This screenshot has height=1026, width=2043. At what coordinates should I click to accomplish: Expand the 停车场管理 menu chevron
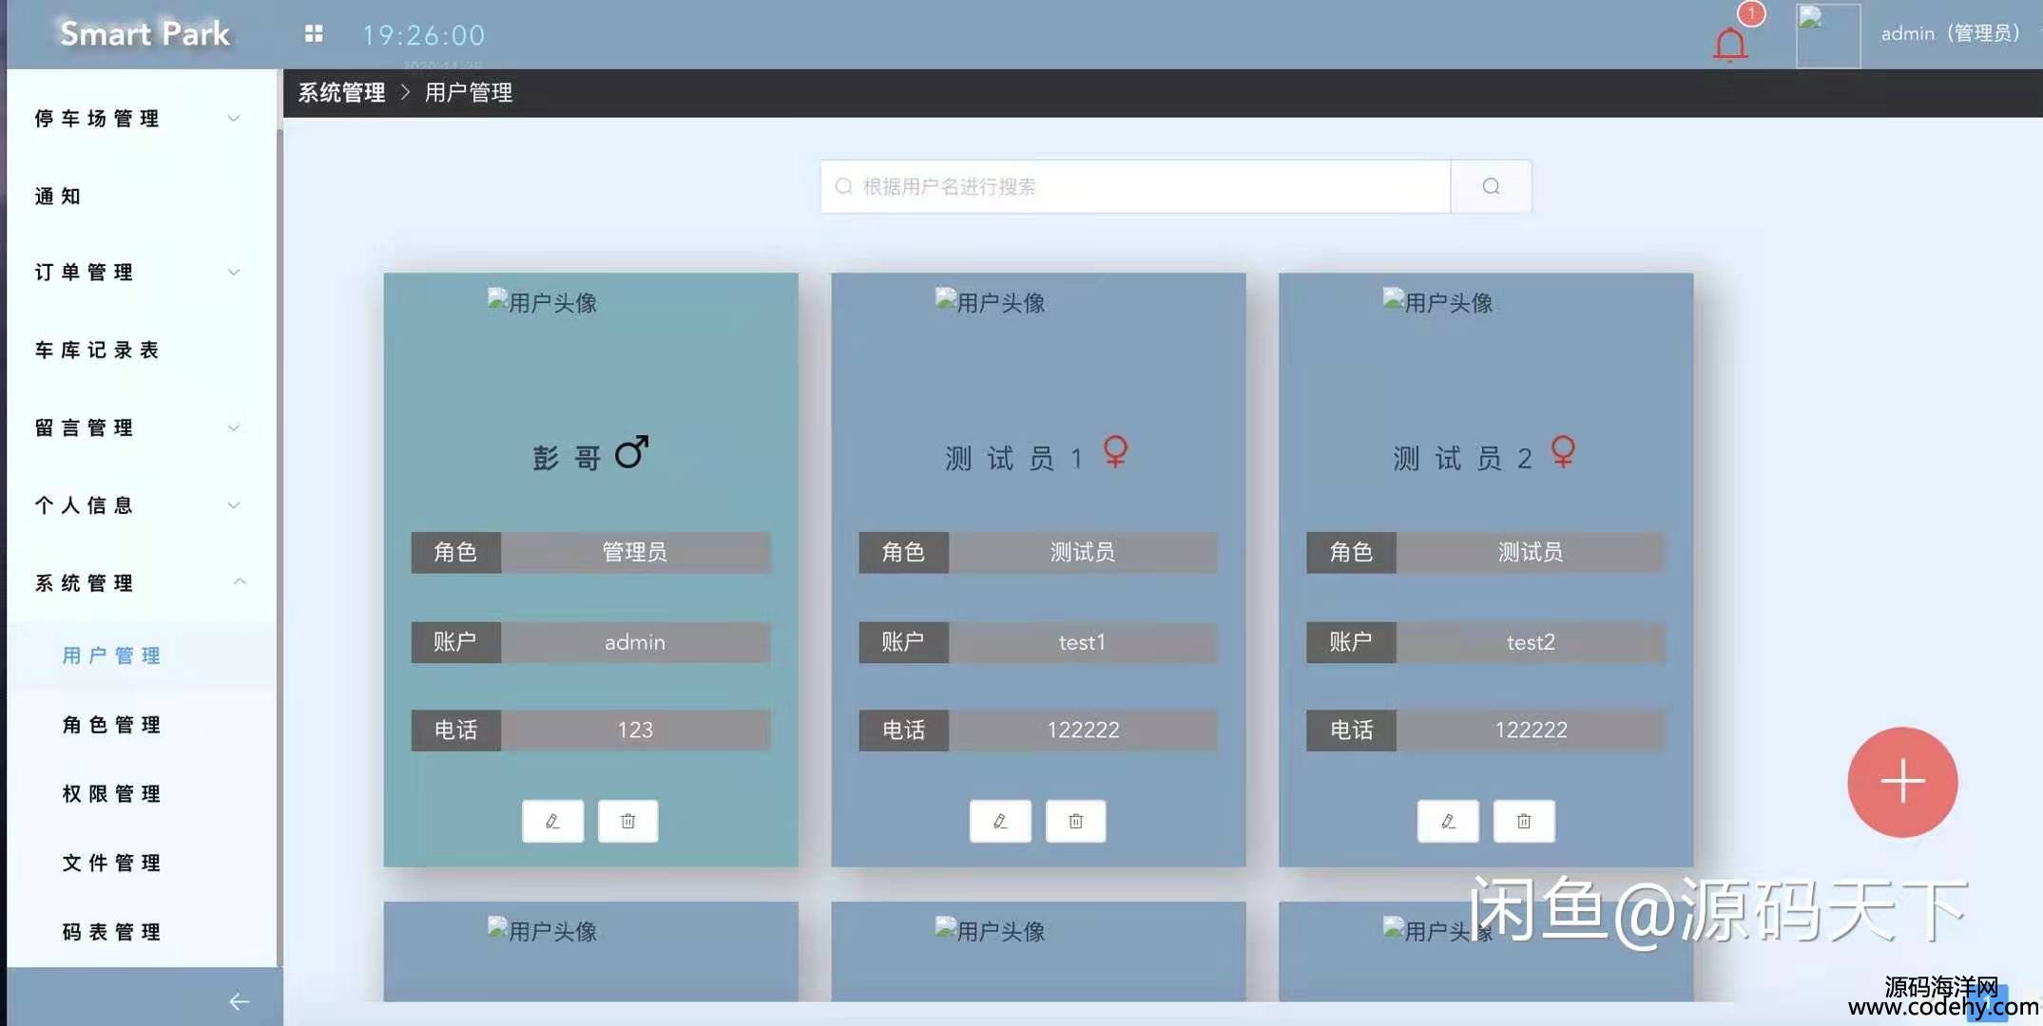(234, 118)
